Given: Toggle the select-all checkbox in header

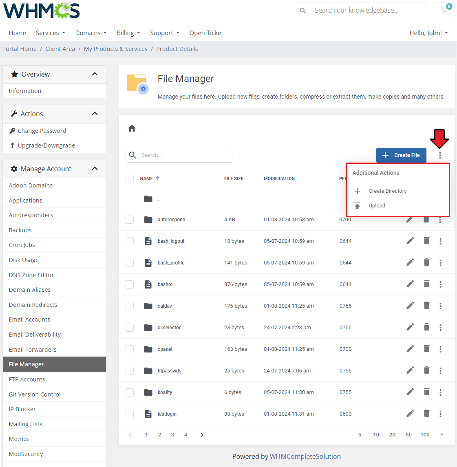Looking at the screenshot, I should [130, 179].
